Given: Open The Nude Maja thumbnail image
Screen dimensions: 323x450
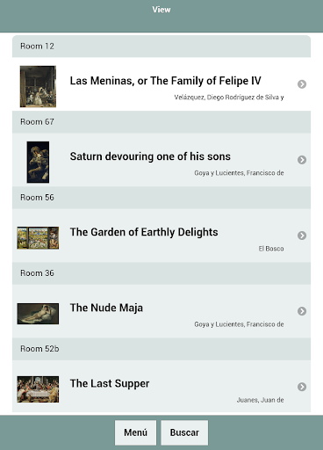Looking at the screenshot, I should pyautogui.click(x=38, y=314).
